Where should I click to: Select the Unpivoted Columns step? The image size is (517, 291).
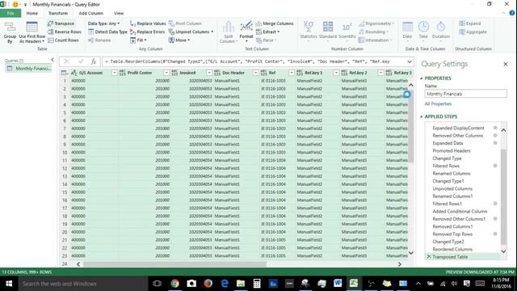452,188
